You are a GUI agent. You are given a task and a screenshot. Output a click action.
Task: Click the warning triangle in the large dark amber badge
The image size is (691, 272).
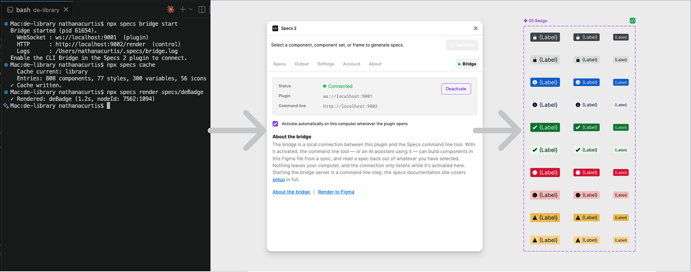(534, 217)
